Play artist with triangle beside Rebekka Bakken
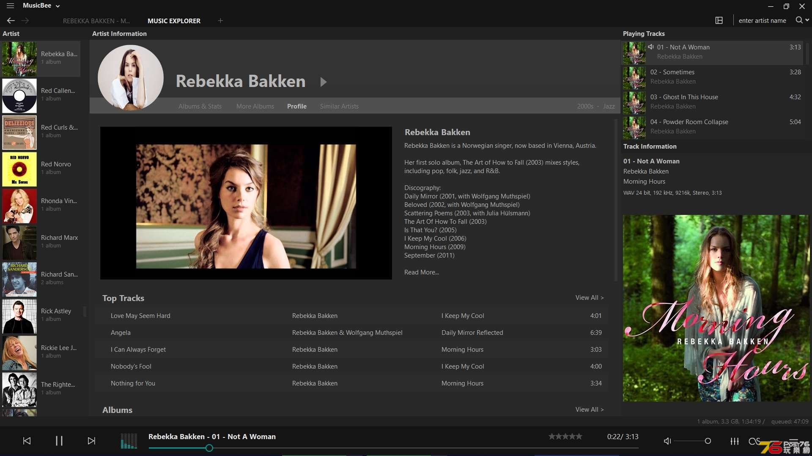The width and height of the screenshot is (812, 456). tap(324, 82)
